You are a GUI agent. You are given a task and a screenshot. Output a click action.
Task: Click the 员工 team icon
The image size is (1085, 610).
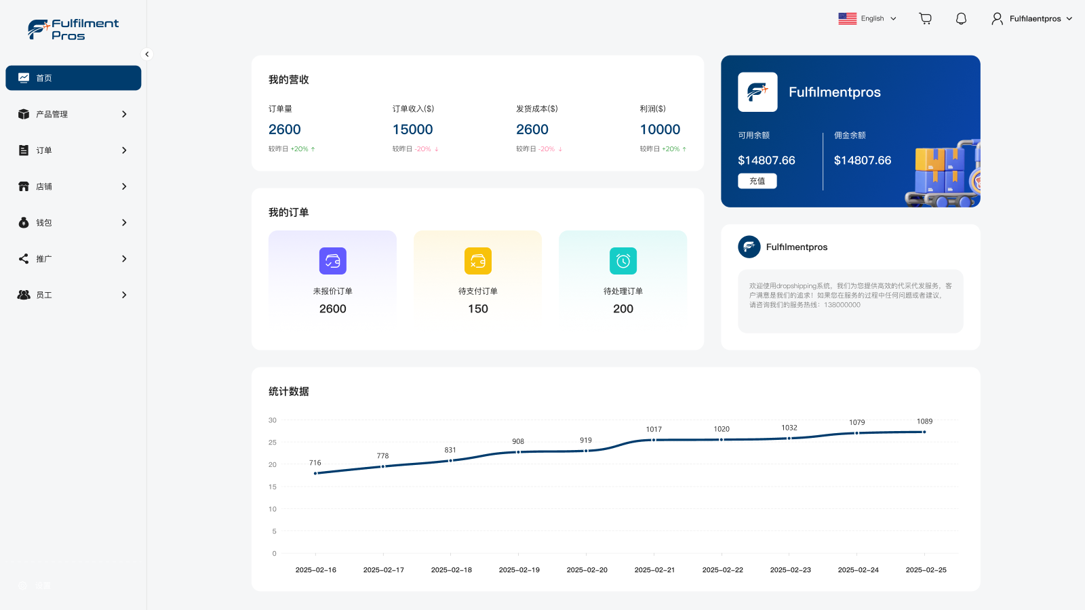[x=24, y=295]
